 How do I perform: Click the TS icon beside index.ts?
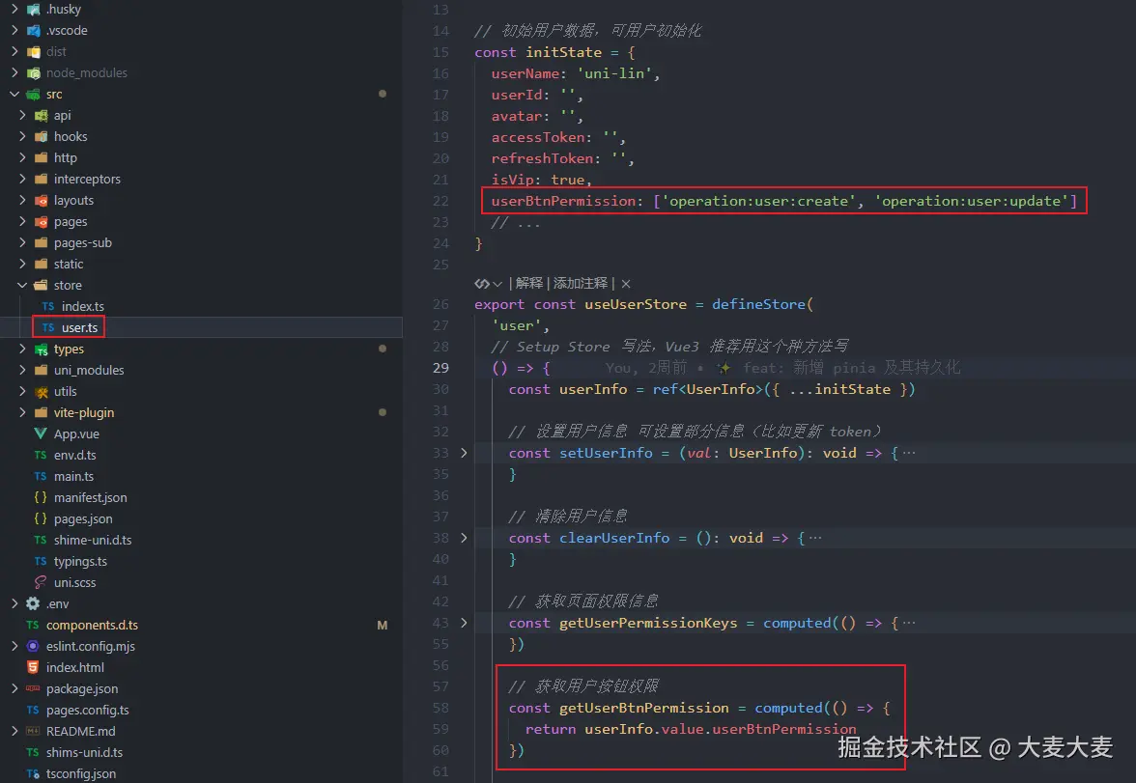[48, 306]
